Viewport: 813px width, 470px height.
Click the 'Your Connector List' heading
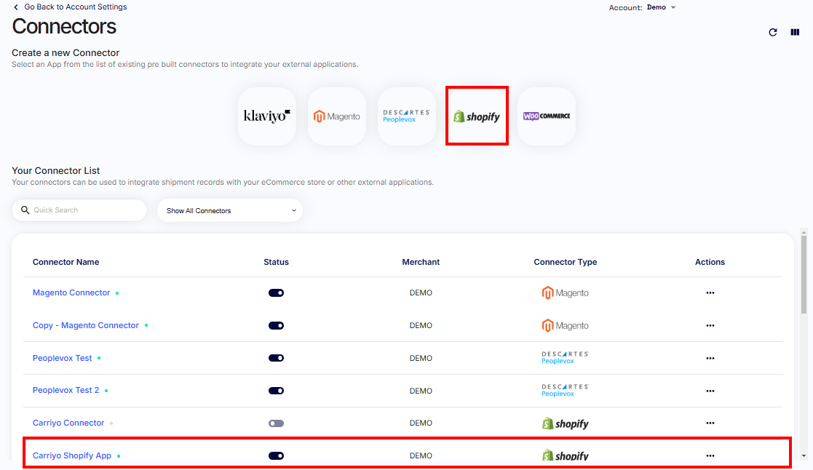[56, 170]
